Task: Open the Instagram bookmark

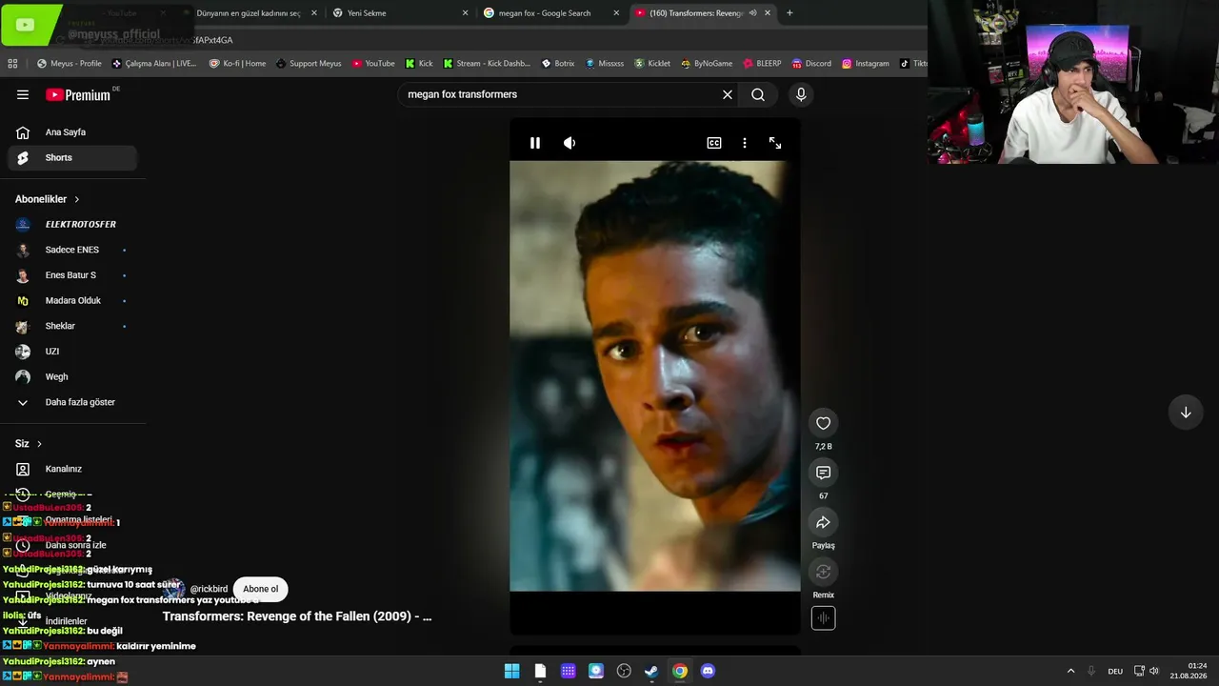Action: click(865, 64)
